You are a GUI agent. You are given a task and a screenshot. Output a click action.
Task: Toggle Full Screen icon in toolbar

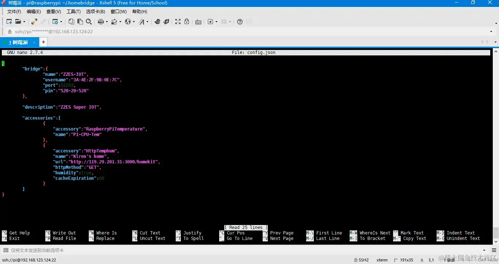[x=178, y=22]
